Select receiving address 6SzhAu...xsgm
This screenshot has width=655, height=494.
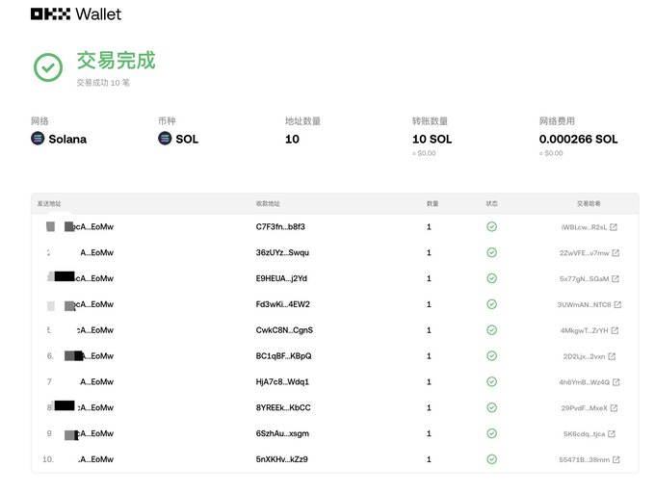(x=282, y=433)
